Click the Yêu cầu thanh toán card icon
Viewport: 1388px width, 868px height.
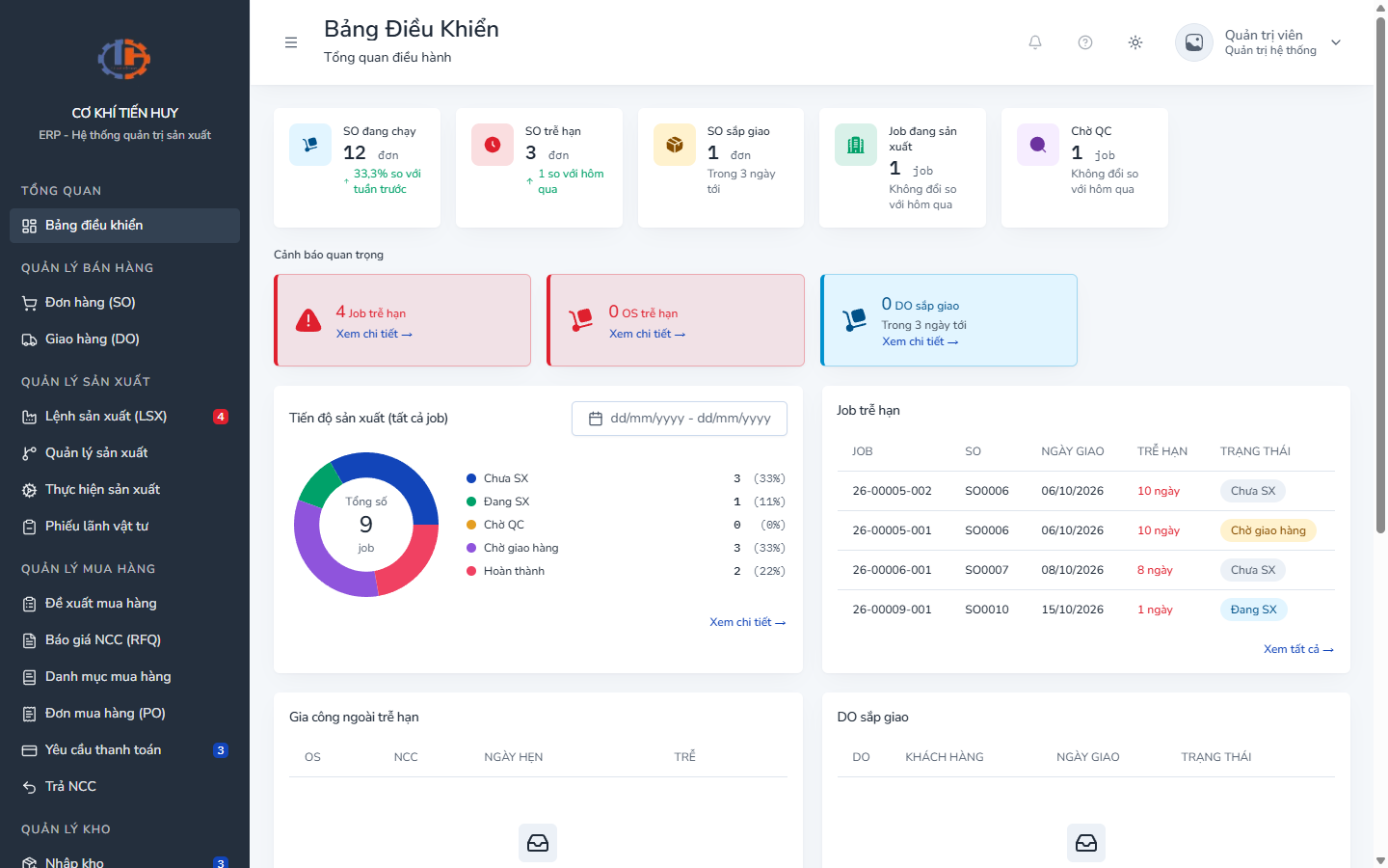[x=30, y=750]
